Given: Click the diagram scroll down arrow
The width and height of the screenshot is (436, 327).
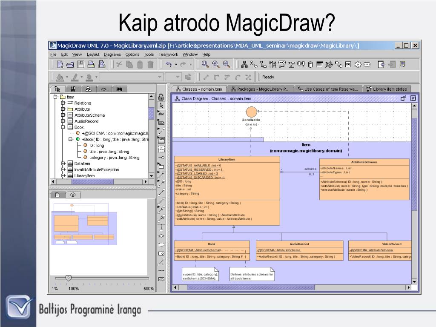Looking at the screenshot, I should pyautogui.click(x=414, y=282).
